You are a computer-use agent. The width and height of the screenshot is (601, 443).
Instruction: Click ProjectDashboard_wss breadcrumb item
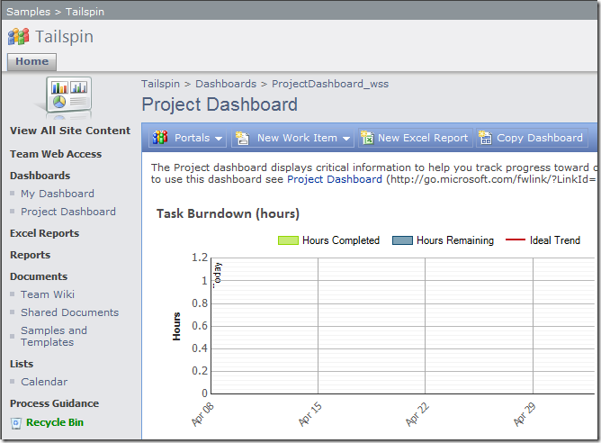(x=330, y=84)
